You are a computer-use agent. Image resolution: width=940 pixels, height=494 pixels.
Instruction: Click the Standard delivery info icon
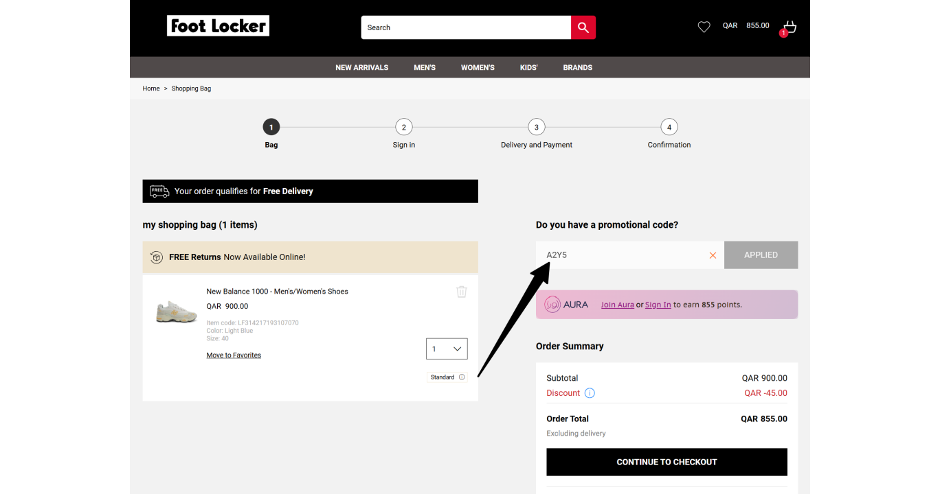tap(462, 377)
